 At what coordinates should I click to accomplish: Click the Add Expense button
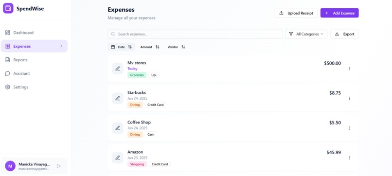pyautogui.click(x=339, y=13)
